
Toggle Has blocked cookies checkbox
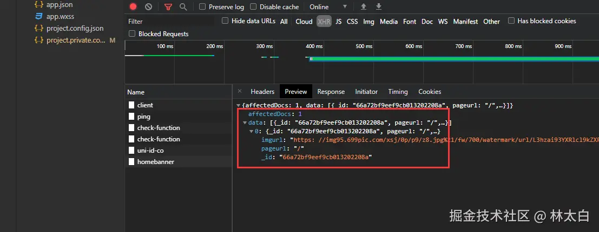(511, 21)
